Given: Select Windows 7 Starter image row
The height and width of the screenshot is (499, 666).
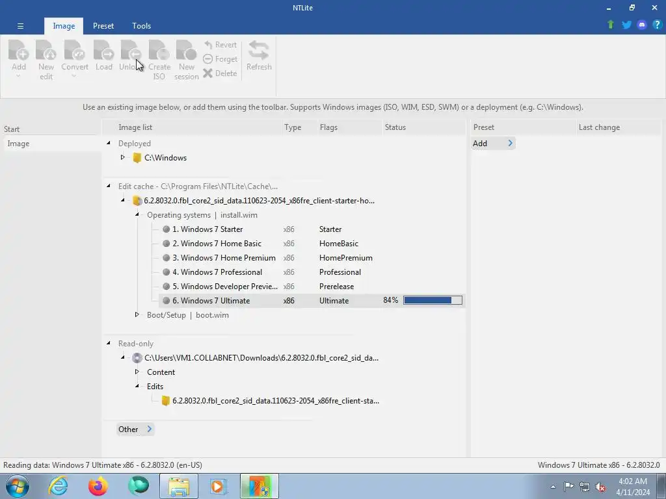Looking at the screenshot, I should click(x=312, y=229).
